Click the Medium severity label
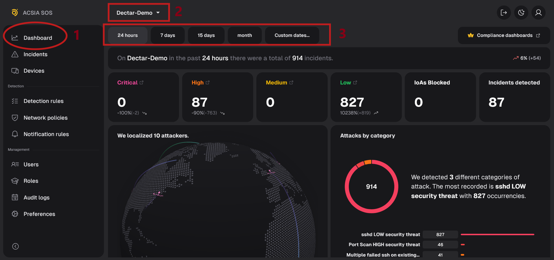 pyautogui.click(x=276, y=82)
